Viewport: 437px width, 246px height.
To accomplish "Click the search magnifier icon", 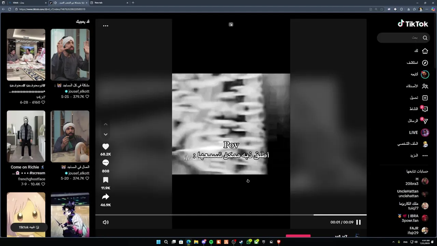I will click(x=425, y=38).
